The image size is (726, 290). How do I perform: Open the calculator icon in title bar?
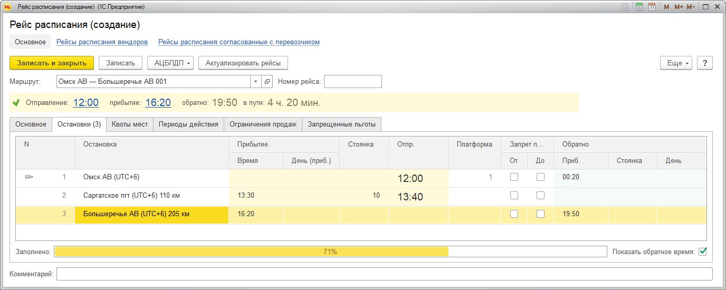pos(639,7)
